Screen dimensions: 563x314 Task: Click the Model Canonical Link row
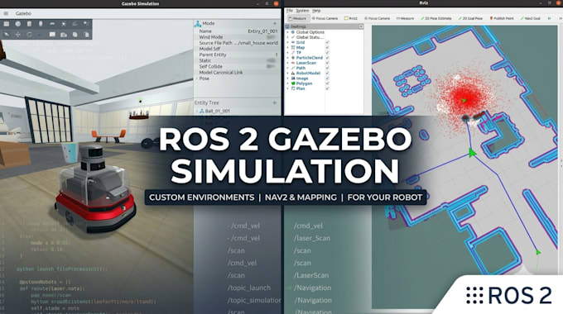237,73
